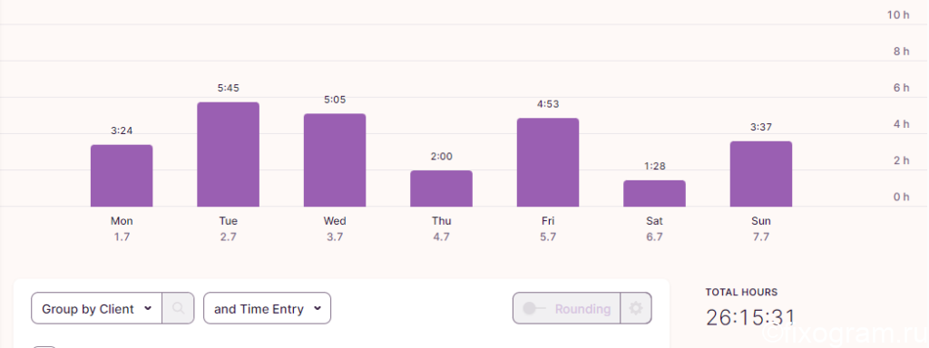Screen dimensions: 929x348
Task: Select the Sunday 3:37 bar
Action: (761, 174)
